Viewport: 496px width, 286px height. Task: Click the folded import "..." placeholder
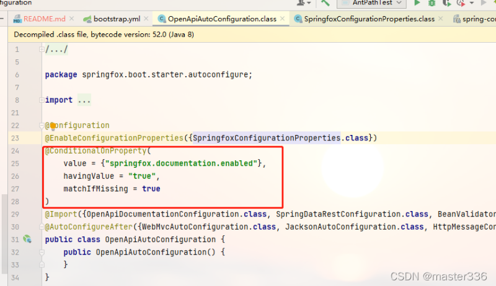pos(84,100)
